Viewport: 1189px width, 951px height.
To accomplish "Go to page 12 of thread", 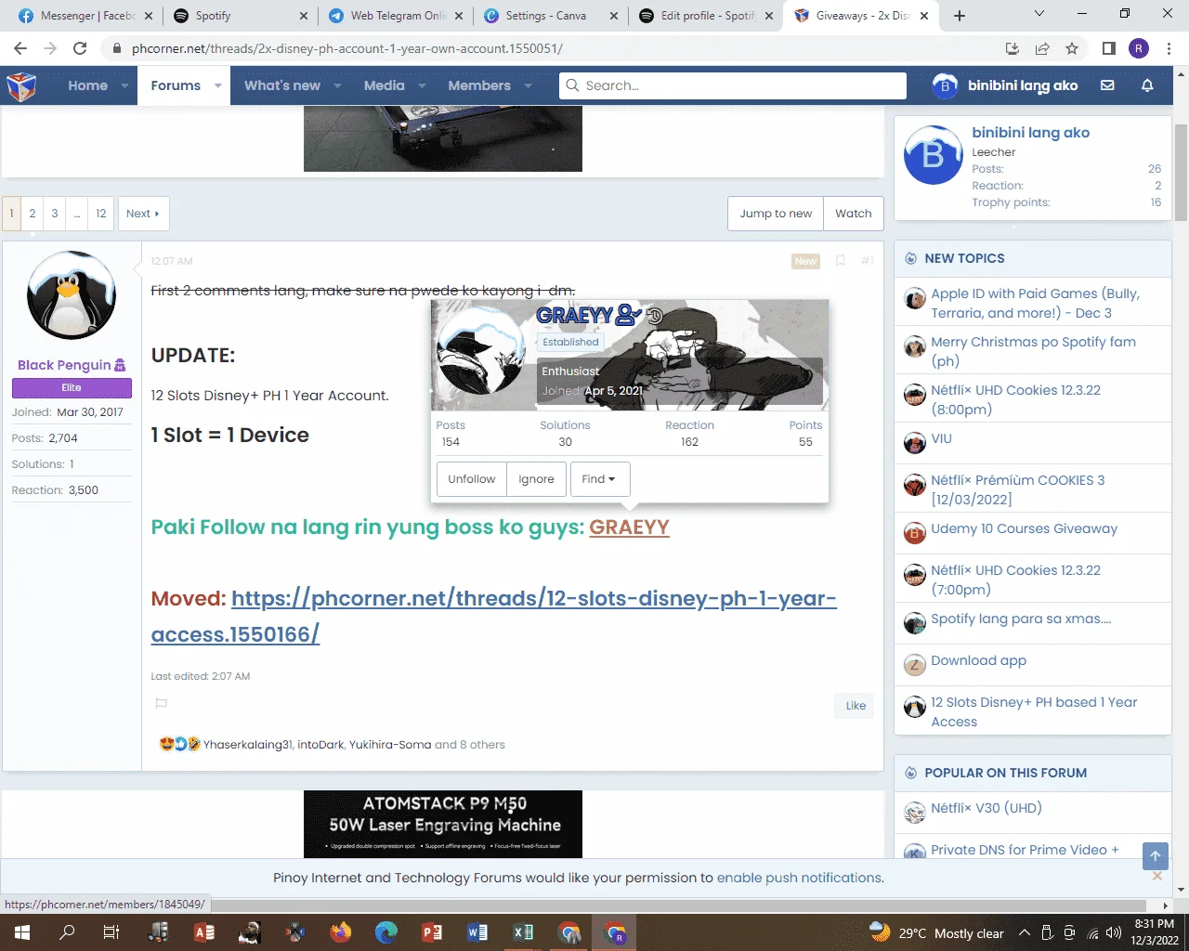I will (x=101, y=214).
